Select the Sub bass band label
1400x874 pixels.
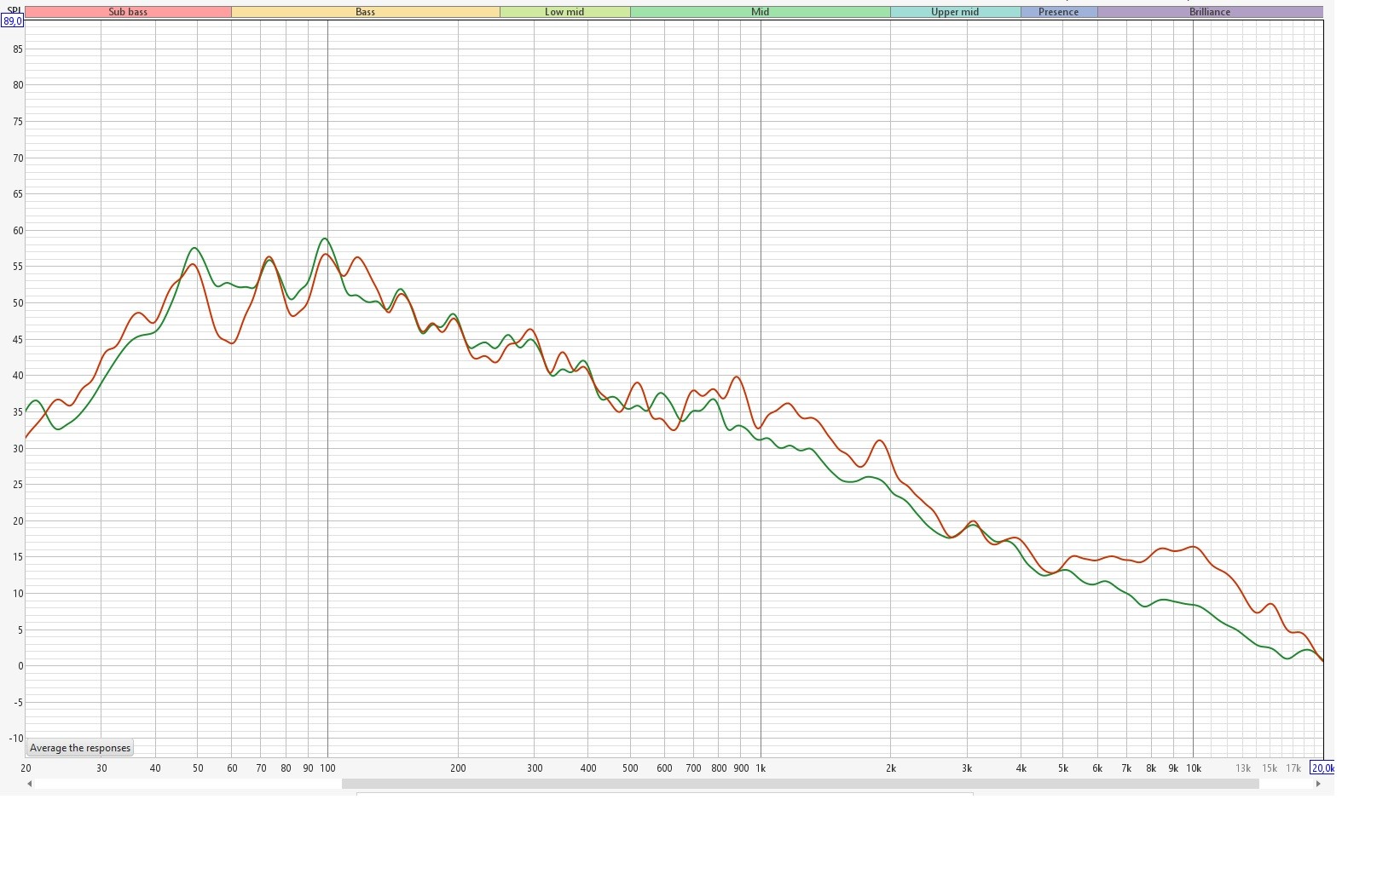point(128,12)
